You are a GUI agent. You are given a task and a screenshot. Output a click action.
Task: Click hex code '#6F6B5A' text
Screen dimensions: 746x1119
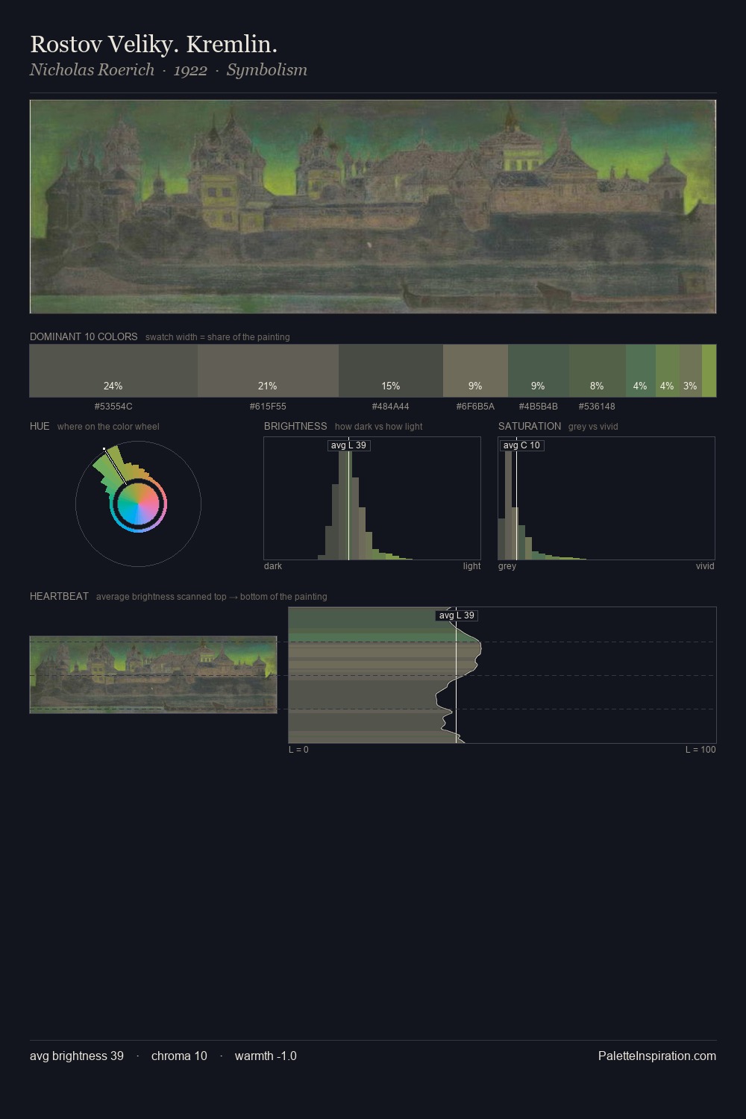coord(475,407)
